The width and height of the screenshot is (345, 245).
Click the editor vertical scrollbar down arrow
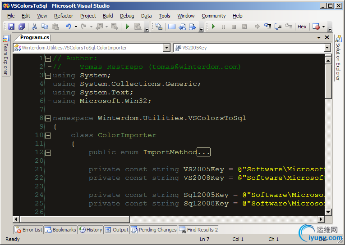pyautogui.click(x=328, y=212)
